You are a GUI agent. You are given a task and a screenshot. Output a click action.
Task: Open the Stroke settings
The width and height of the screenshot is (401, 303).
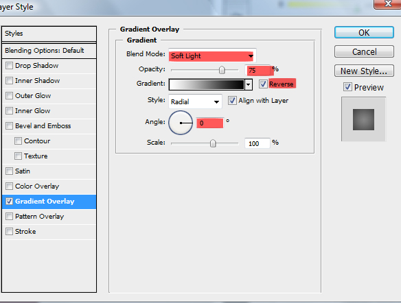[25, 232]
